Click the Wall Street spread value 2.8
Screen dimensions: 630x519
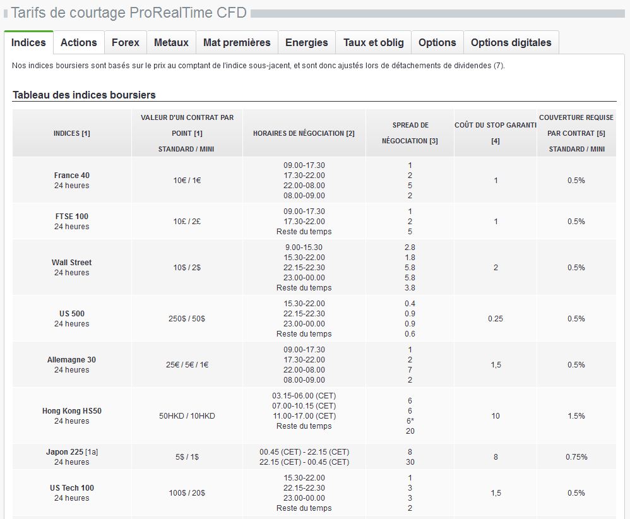(410, 248)
